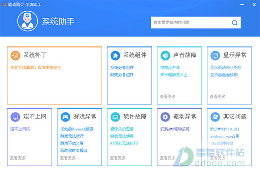Open the 电脑没声音 link
260x182 pixels.
pos(170,67)
